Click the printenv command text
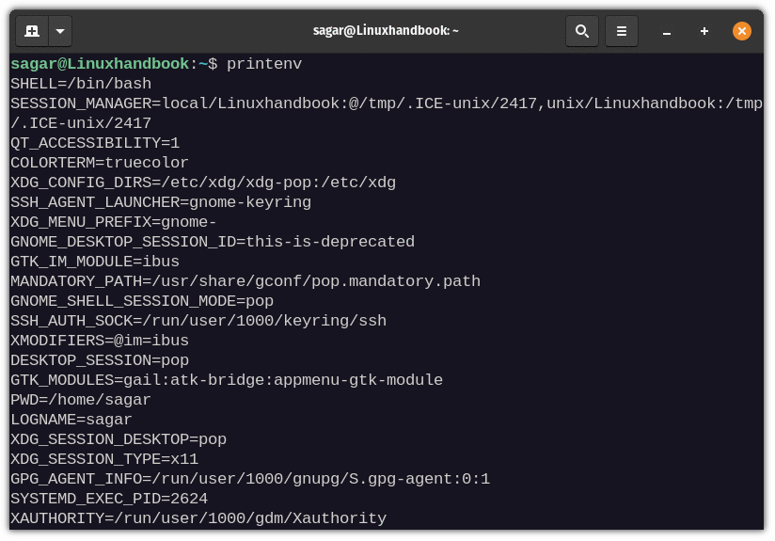The height and width of the screenshot is (541, 775). point(264,64)
